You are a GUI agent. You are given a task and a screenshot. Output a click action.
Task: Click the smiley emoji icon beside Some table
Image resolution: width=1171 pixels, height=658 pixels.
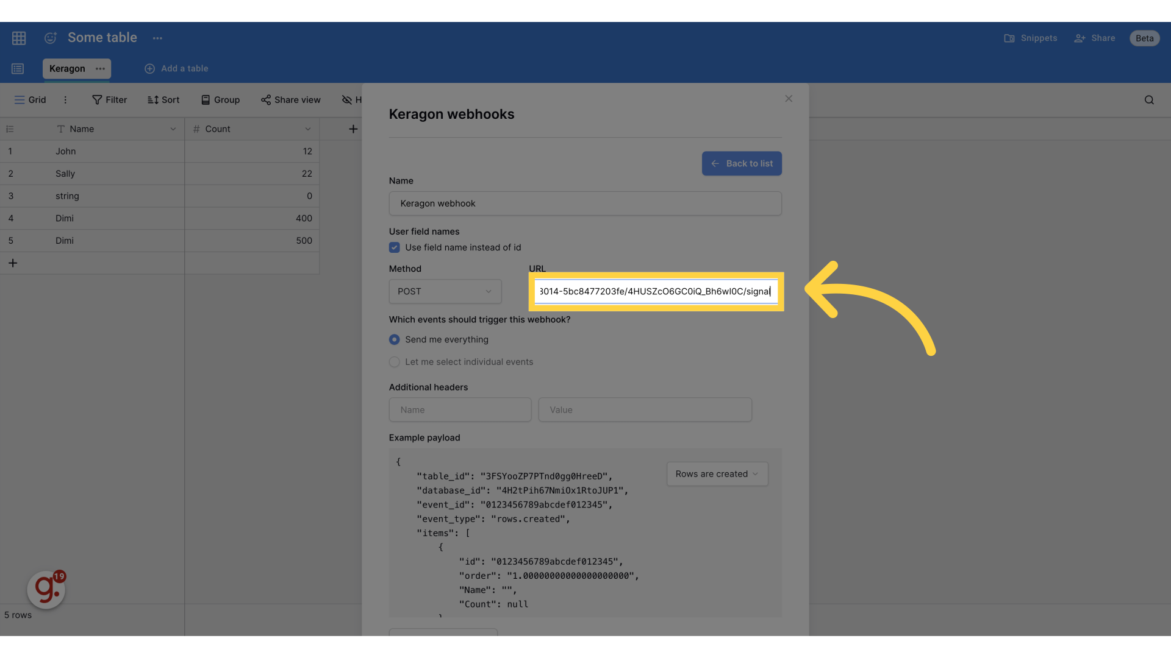coord(51,38)
